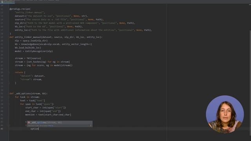
Task: Click the stream = [set_hashes(eg) ...] line
Action: tap(42, 62)
